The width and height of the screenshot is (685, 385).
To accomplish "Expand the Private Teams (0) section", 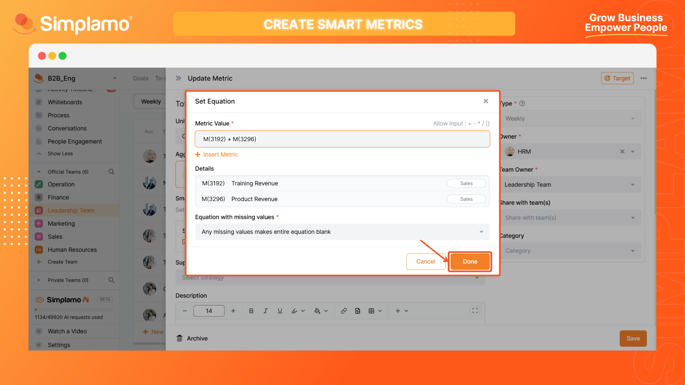I will [x=39, y=280].
